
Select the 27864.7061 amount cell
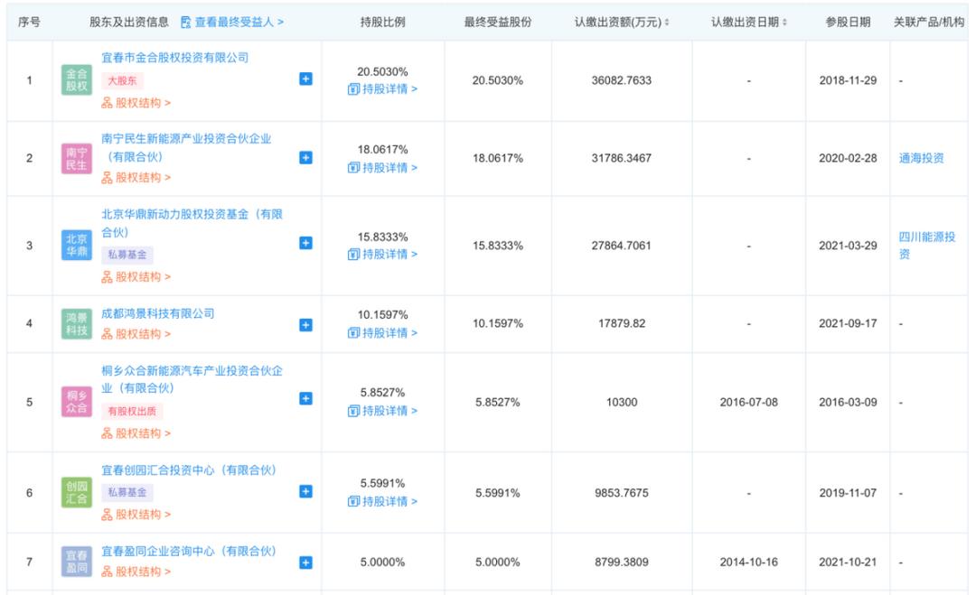click(x=621, y=246)
